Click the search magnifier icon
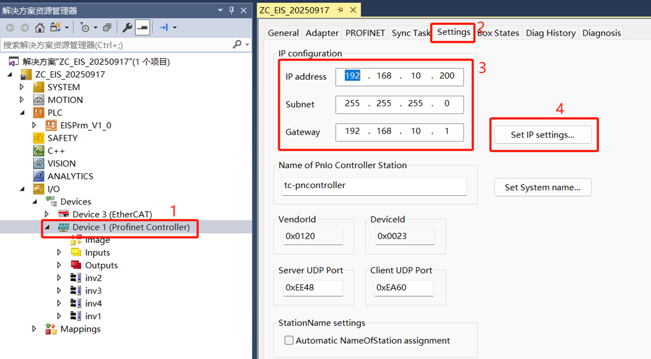The width and height of the screenshot is (651, 359). [237, 45]
